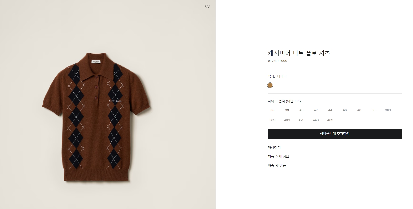Open the 매장찾기 store finder link
This screenshot has width=413, height=209.
point(274,148)
